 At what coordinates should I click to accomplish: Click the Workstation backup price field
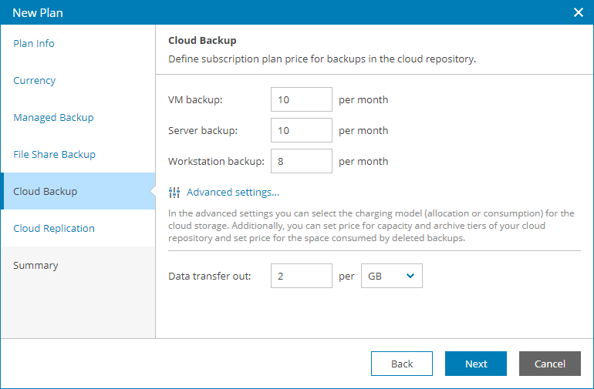tap(301, 161)
